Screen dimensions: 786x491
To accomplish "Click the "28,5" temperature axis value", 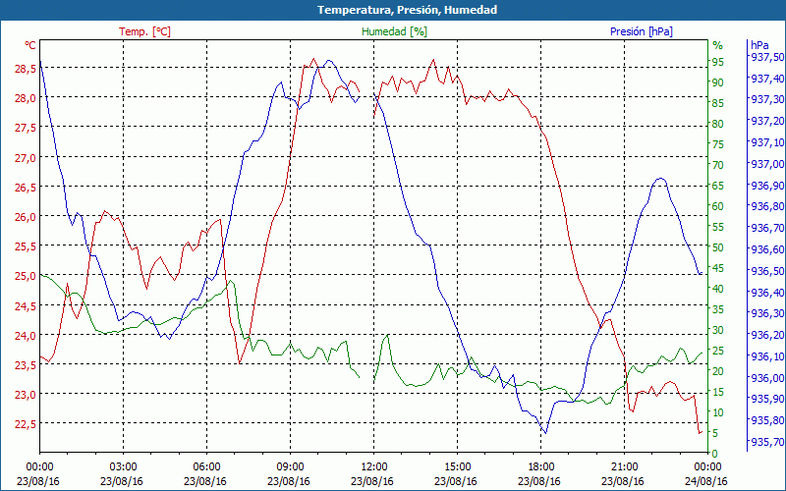I will [26, 69].
